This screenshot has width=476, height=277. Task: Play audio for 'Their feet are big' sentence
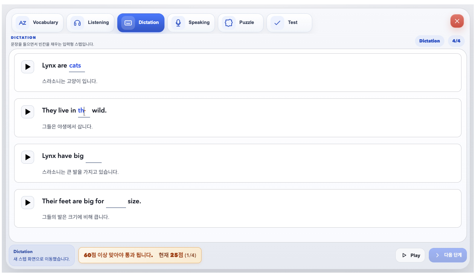[28, 203]
